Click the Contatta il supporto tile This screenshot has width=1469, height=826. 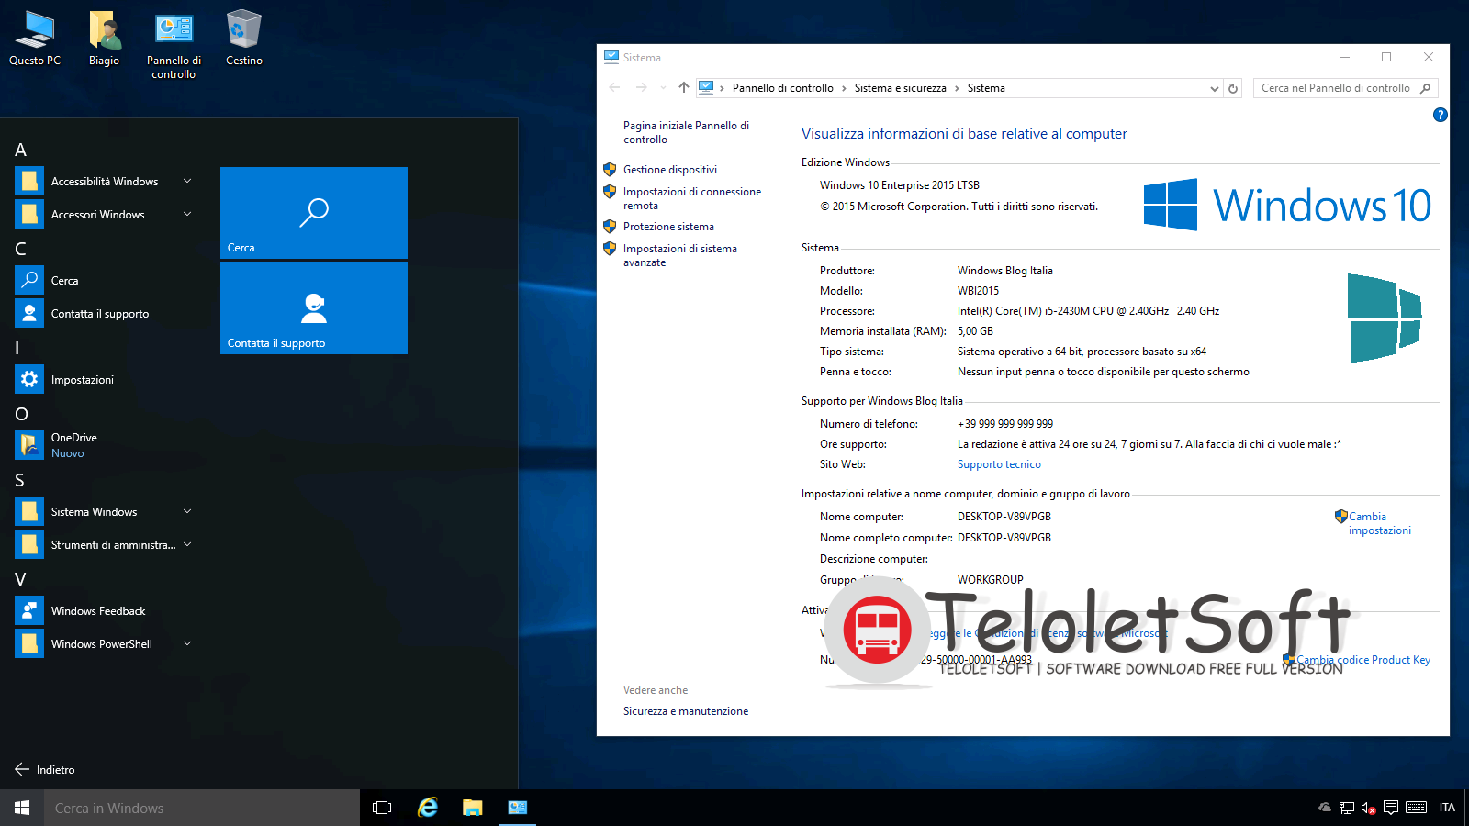point(314,308)
